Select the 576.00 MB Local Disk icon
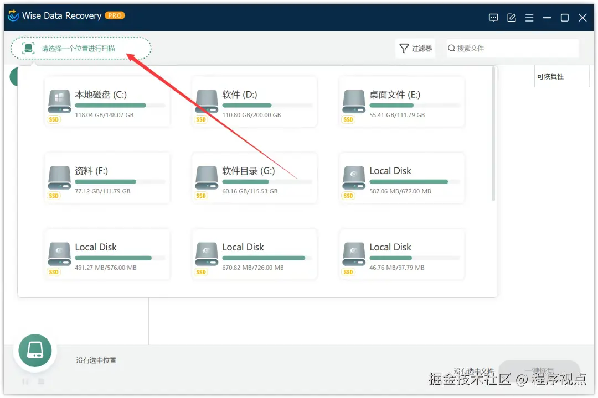 [59, 254]
